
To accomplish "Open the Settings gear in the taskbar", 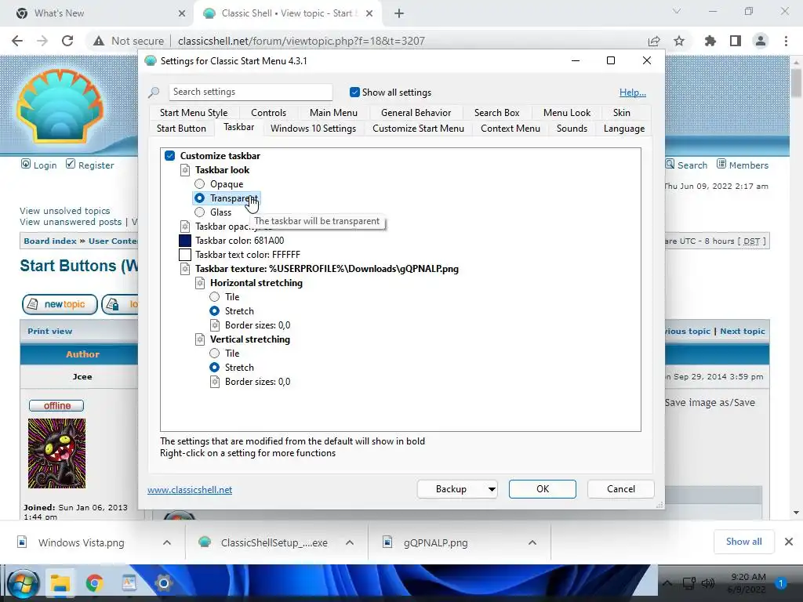I will [163, 583].
